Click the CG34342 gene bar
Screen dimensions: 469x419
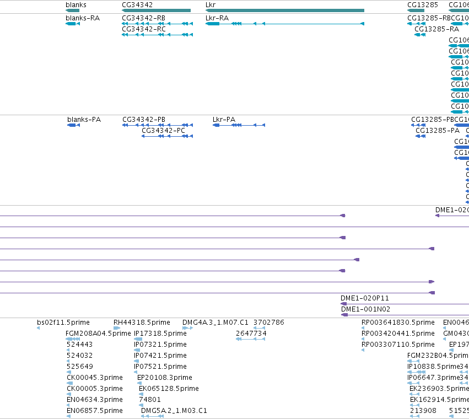[x=156, y=10]
